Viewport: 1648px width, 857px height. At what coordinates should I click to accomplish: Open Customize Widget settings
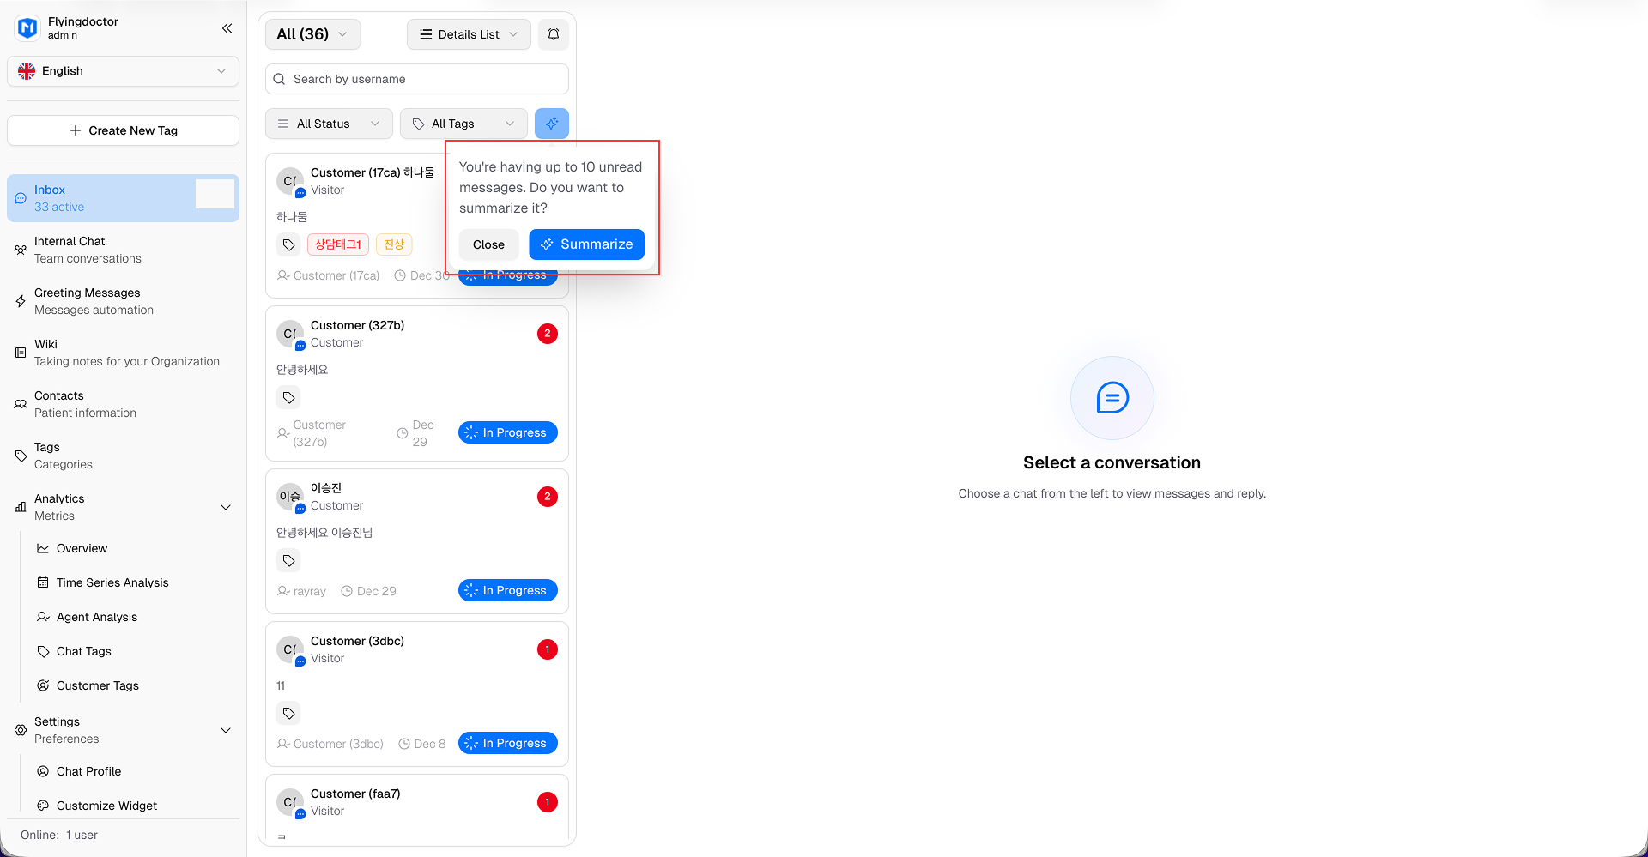106,806
